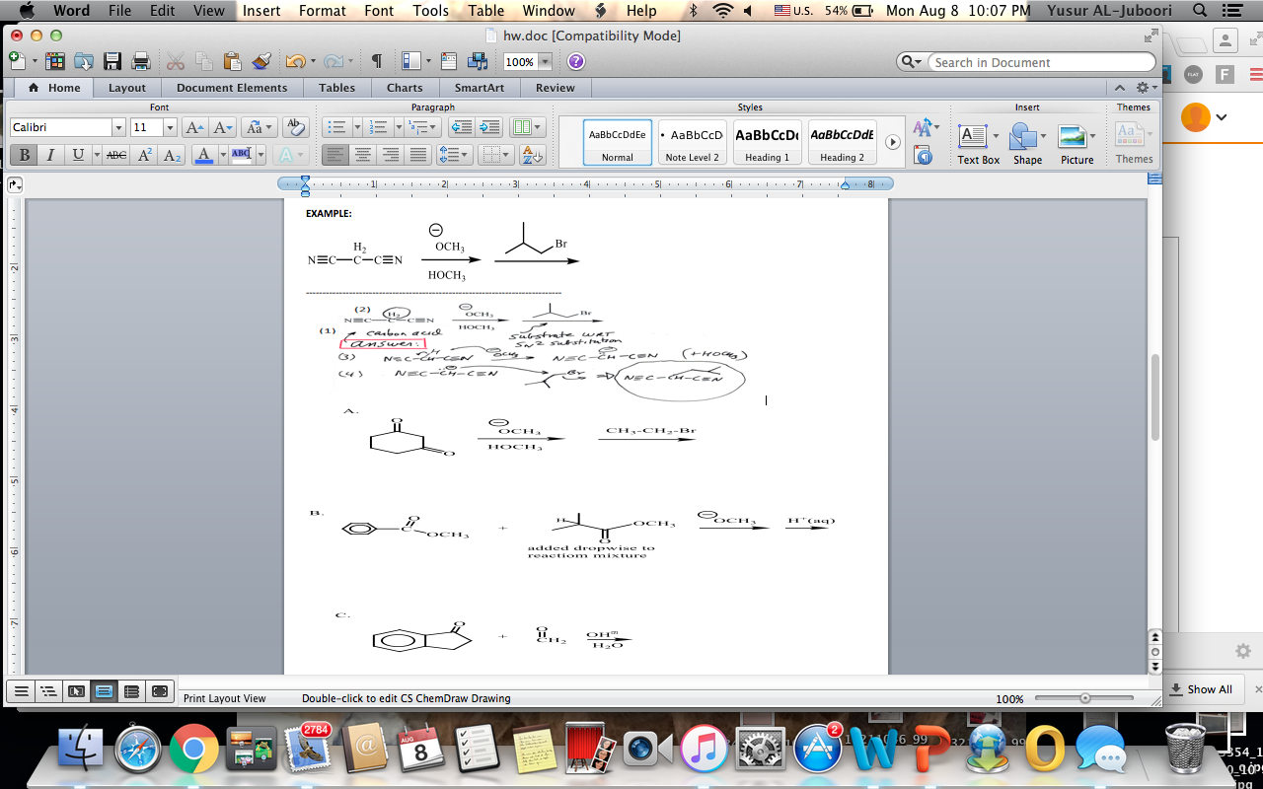The height and width of the screenshot is (789, 1263).
Task: Select the Format Painter brush icon
Action: pyautogui.click(x=261, y=61)
